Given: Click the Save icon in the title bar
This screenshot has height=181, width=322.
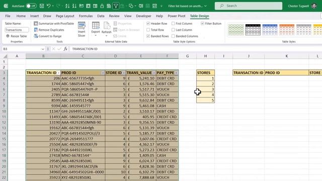Looking at the screenshot, I should [x=42, y=6].
